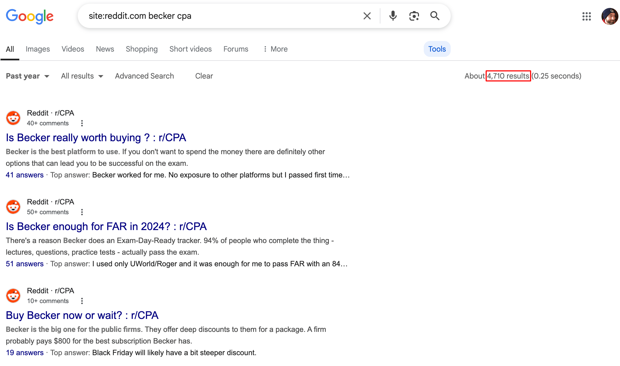This screenshot has width=620, height=366.
Task: Click Reddit favicon of 'Is Becker really worth buying' result
Action: [x=13, y=118]
